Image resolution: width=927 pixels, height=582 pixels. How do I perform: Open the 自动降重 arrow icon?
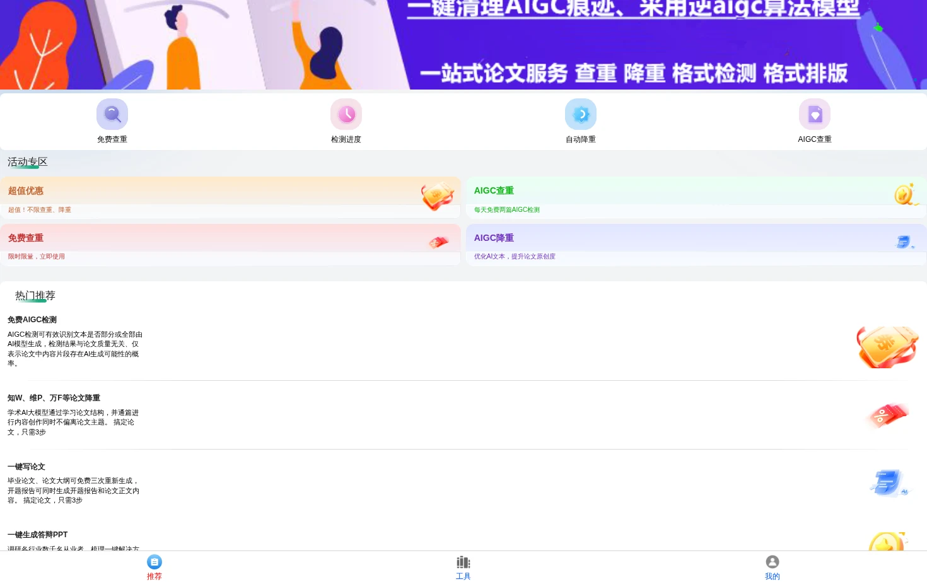581,114
